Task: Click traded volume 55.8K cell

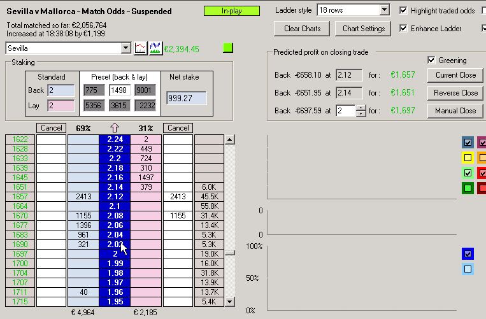Action: click(x=209, y=206)
